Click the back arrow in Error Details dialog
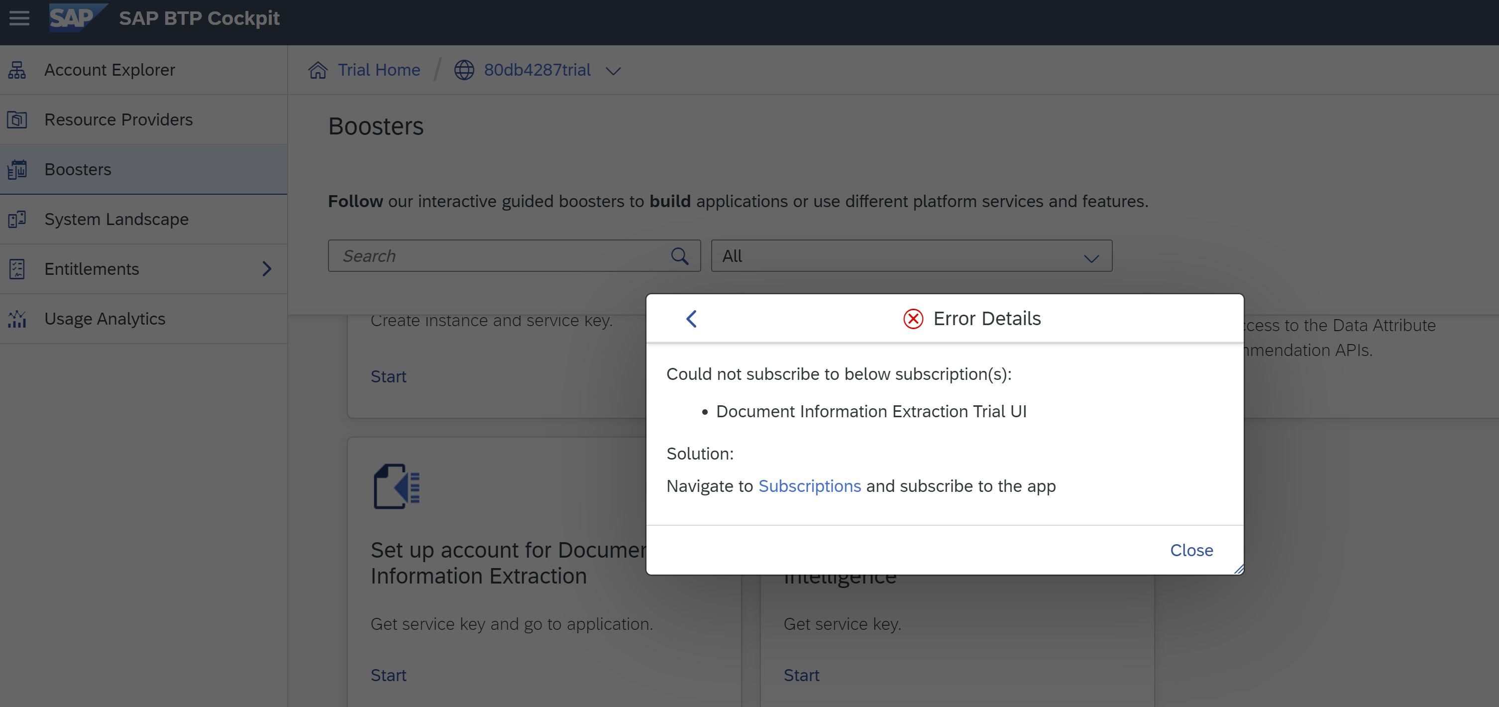1499x707 pixels. [x=691, y=319]
